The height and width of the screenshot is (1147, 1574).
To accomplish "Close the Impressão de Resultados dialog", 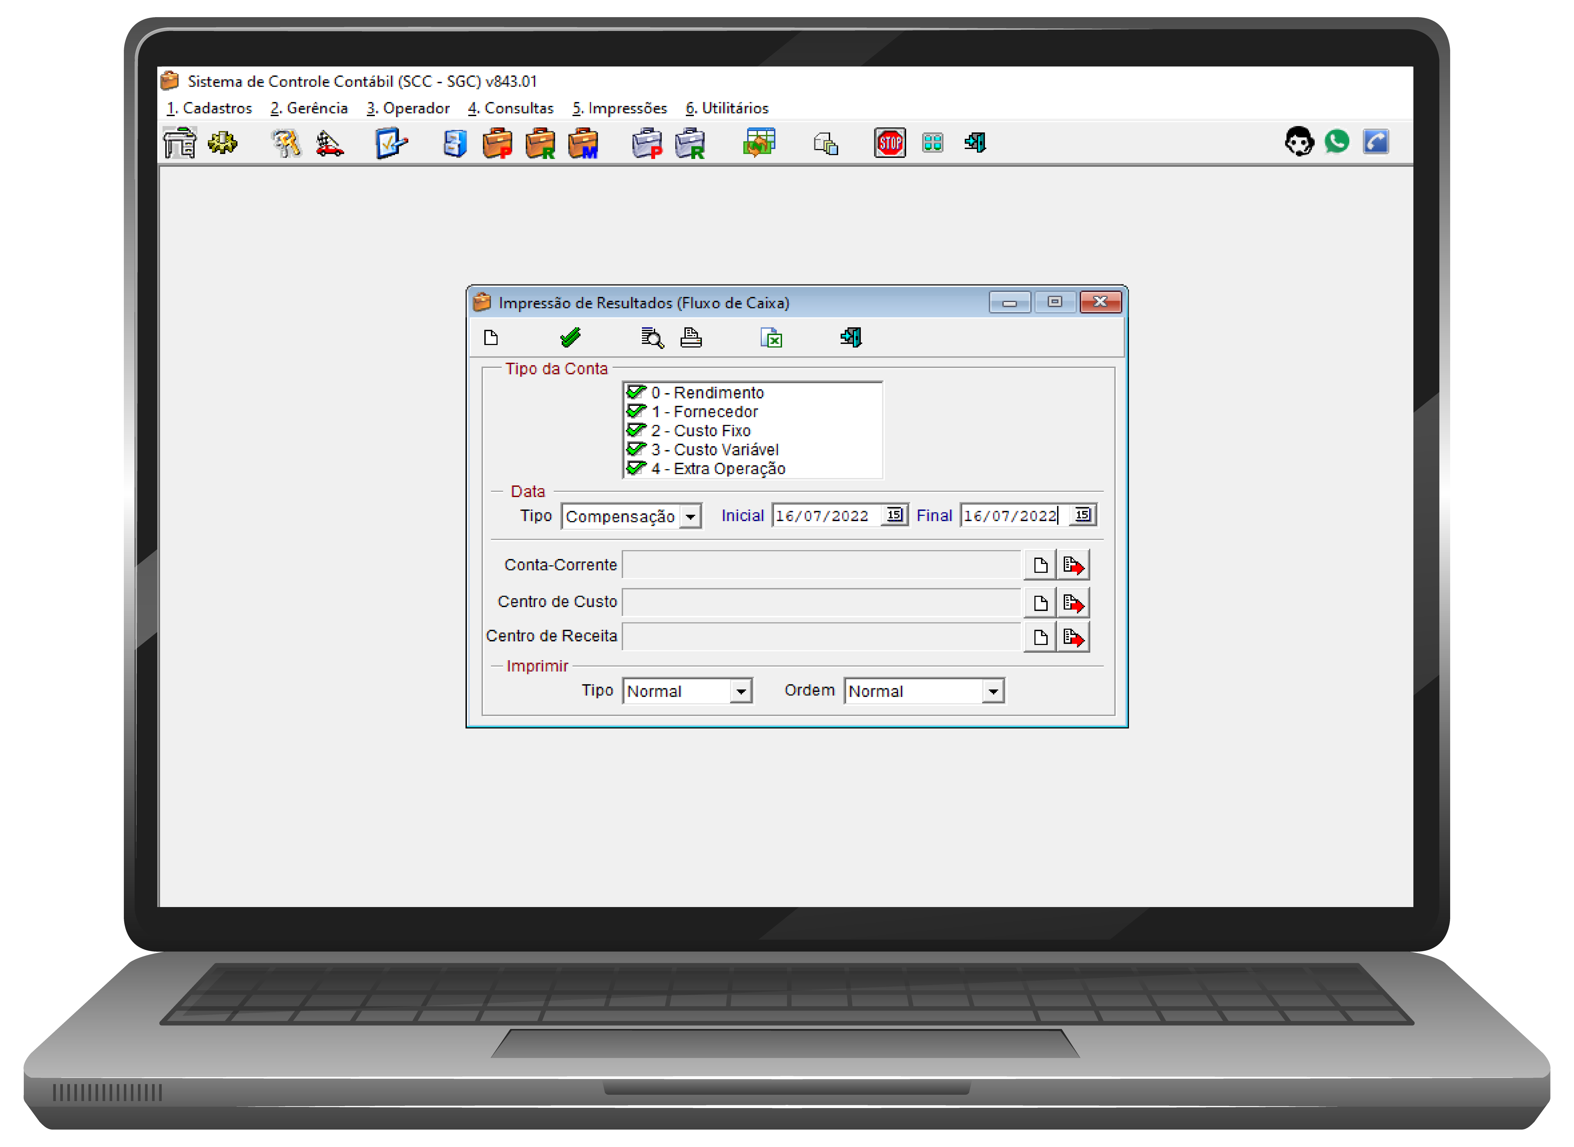I will [1100, 303].
